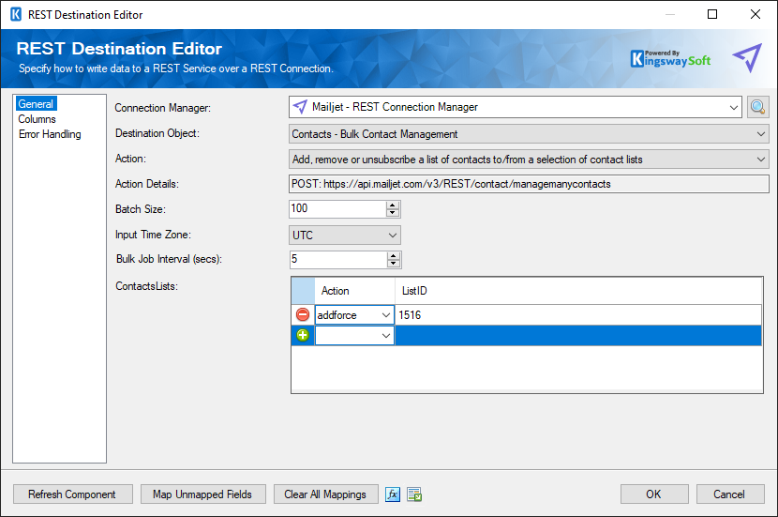
Task: Click the KingswaySoft logo
Action: coord(670,58)
